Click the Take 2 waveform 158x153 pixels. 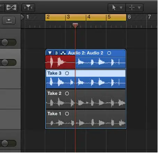pos(86,103)
